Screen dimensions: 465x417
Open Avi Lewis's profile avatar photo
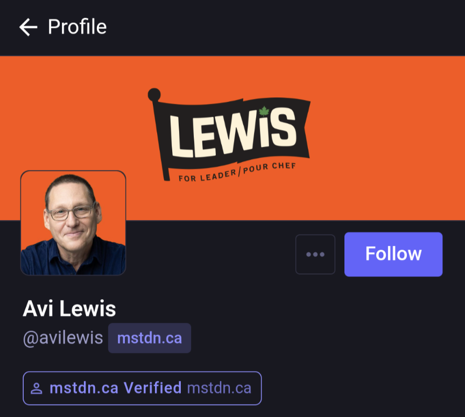(73, 223)
